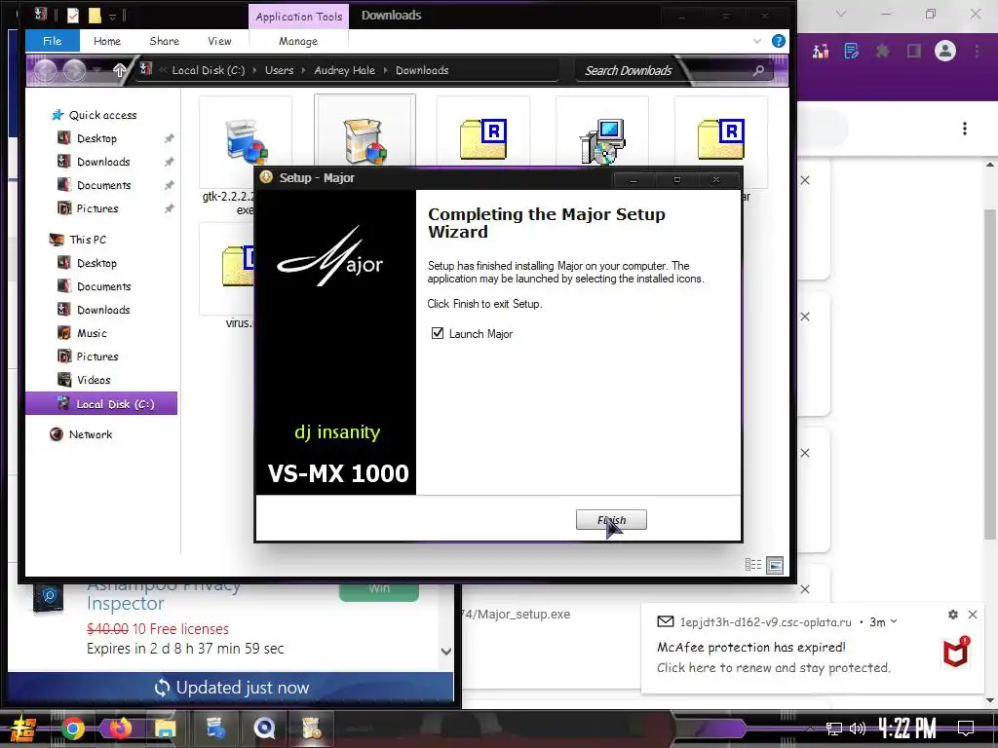The width and height of the screenshot is (998, 748).
Task: Open Pictures under Quick access
Action: (97, 208)
